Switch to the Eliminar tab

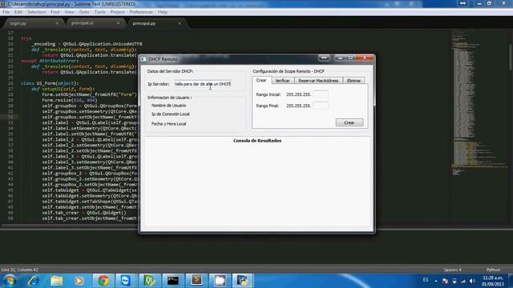pyautogui.click(x=353, y=81)
